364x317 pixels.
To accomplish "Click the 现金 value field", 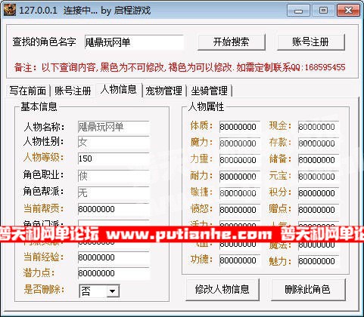I will click(x=319, y=127).
